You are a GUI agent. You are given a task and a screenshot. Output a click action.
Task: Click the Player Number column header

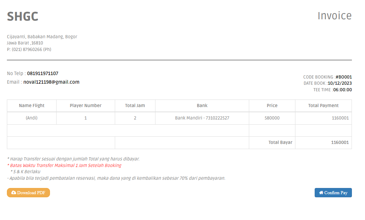pos(86,106)
